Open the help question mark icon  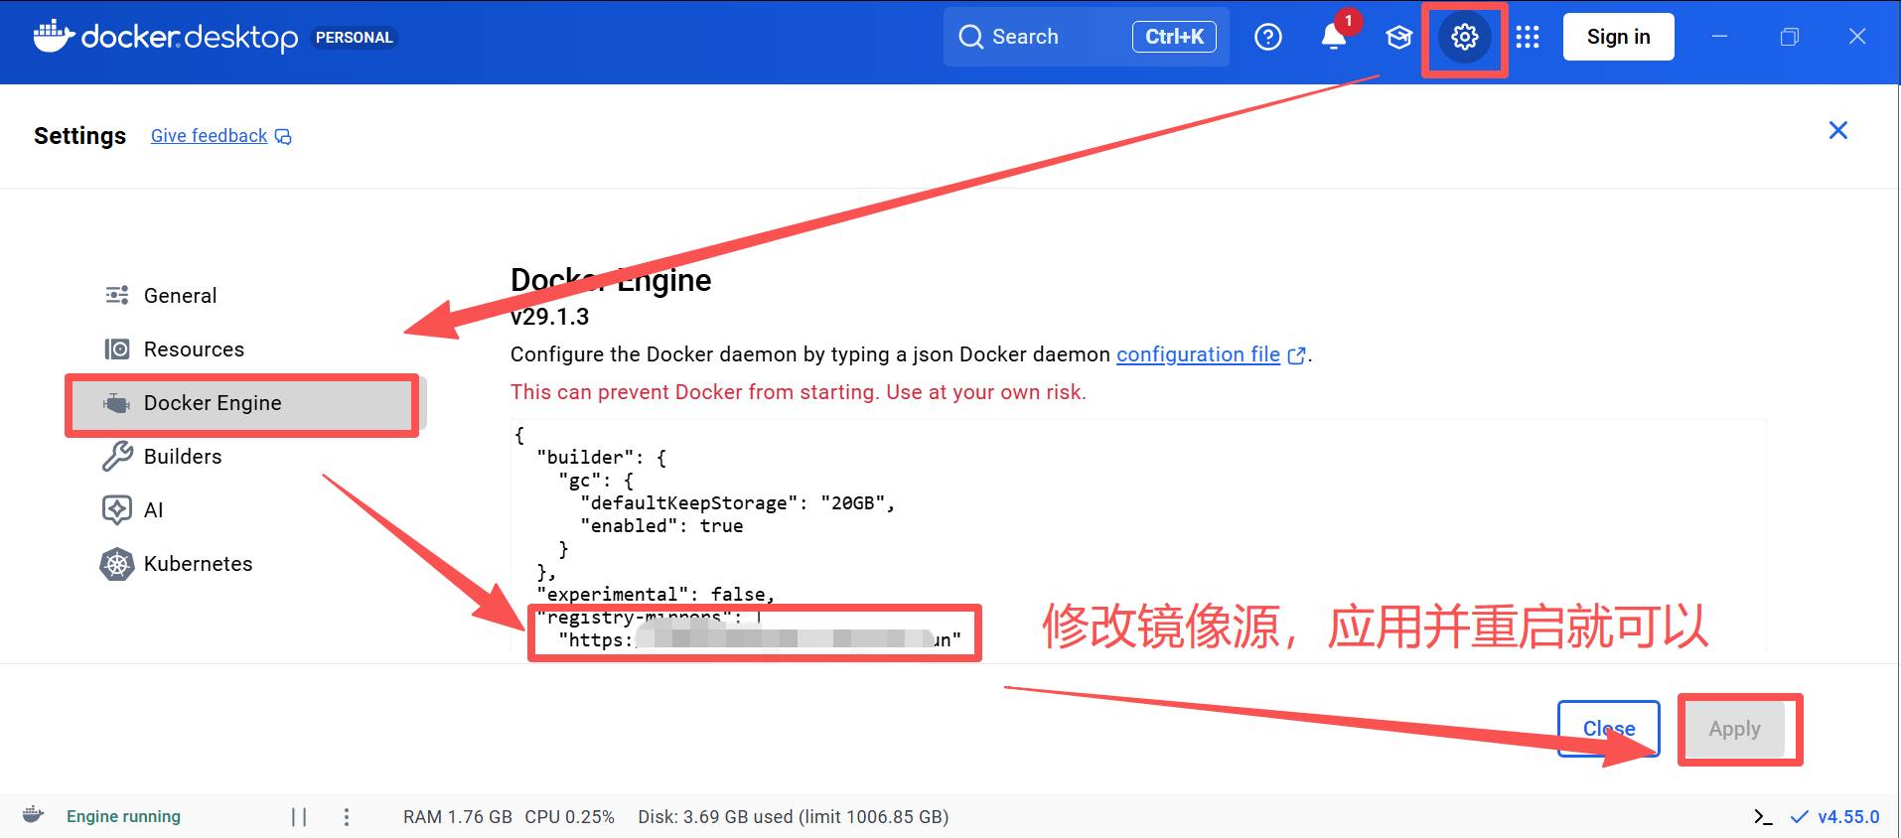point(1268,38)
